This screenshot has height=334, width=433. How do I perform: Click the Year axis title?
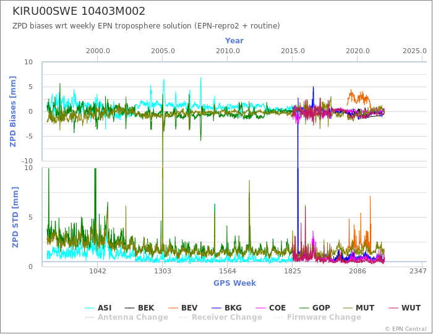click(x=234, y=41)
